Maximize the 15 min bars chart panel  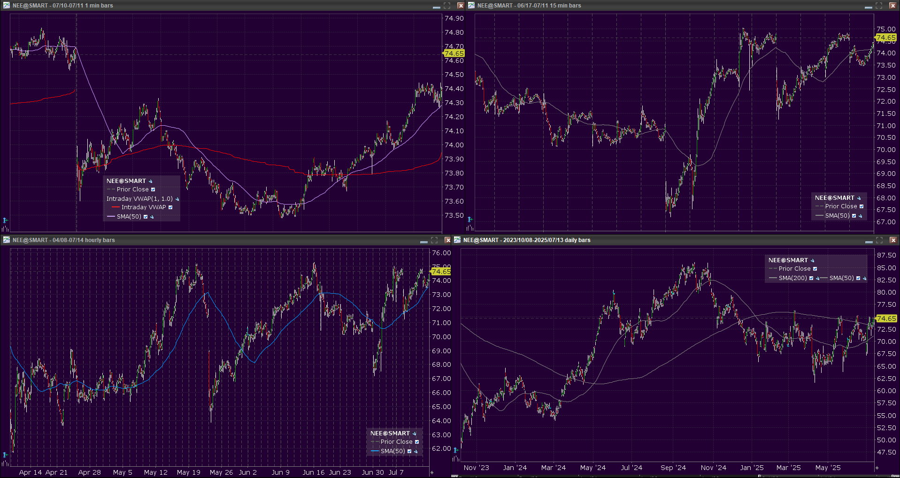(x=879, y=6)
